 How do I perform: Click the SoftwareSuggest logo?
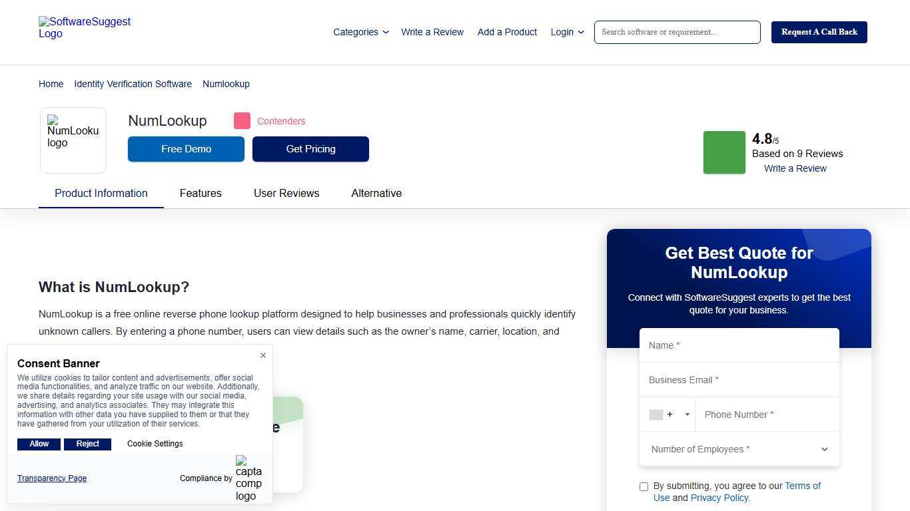click(85, 28)
